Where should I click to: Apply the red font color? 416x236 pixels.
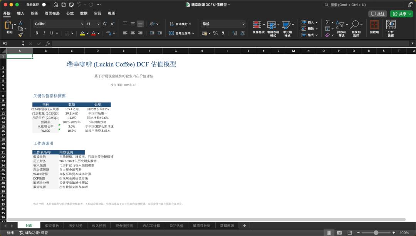[x=94, y=33]
